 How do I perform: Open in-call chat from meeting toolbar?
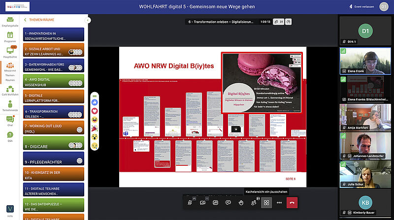[228, 202]
